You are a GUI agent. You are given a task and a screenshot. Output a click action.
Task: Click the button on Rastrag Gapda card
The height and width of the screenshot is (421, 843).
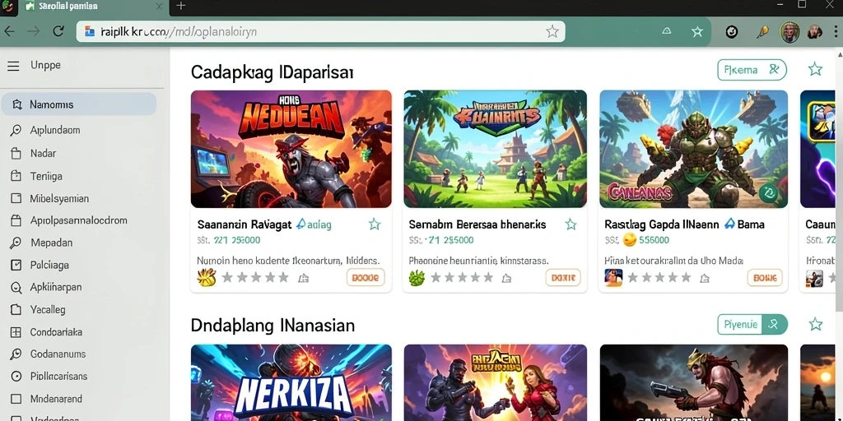[765, 278]
